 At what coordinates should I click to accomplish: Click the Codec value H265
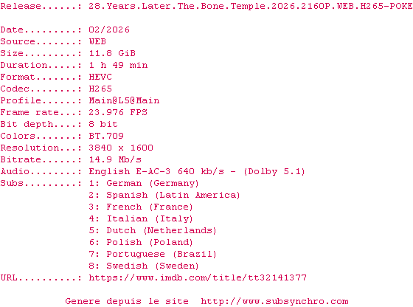pos(100,89)
